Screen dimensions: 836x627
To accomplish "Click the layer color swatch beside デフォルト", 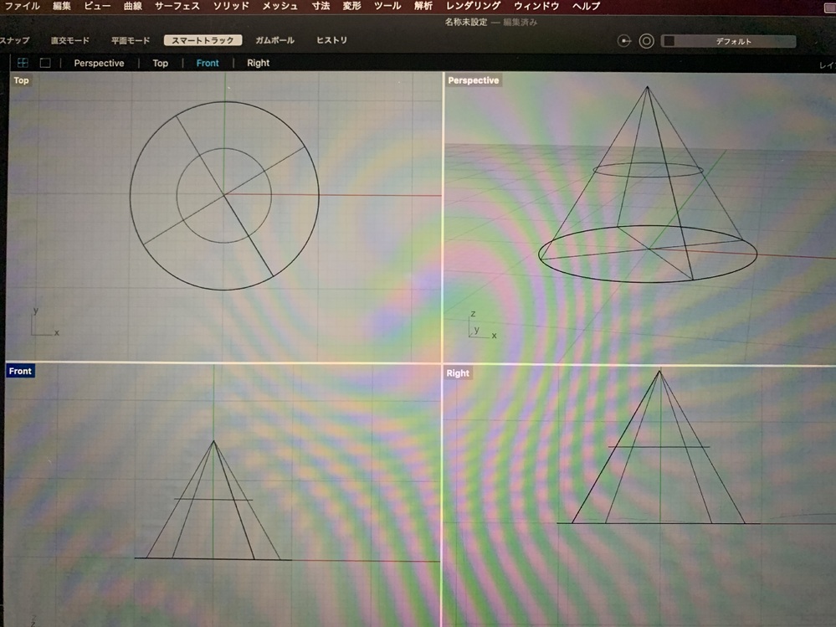I will point(669,41).
